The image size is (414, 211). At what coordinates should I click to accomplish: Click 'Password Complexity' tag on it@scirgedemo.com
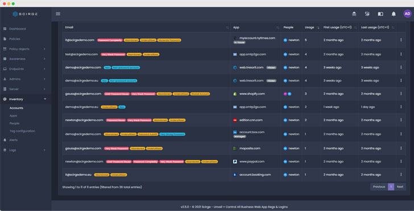[x=110, y=40]
